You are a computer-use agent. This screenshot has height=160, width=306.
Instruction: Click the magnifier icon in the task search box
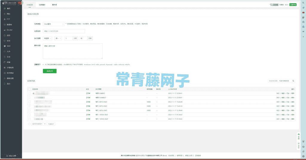(293, 81)
